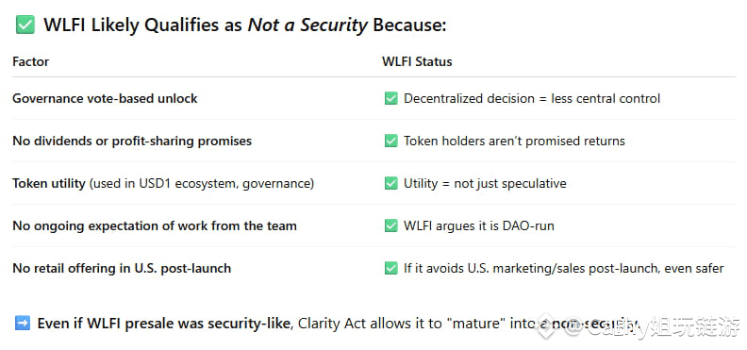
Task: Click the check mark before Utility = not speculative
Action: (390, 183)
